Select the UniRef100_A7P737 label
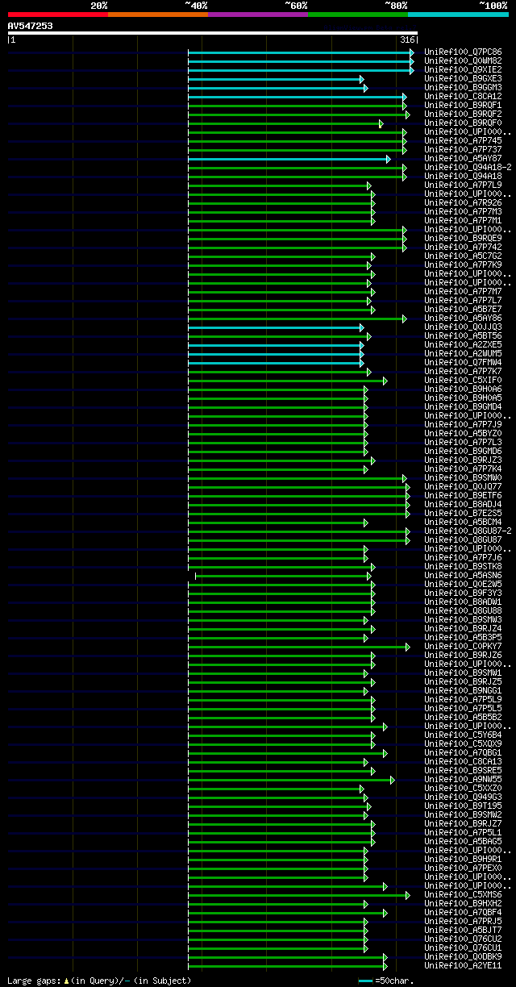516x987 pixels. [463, 149]
